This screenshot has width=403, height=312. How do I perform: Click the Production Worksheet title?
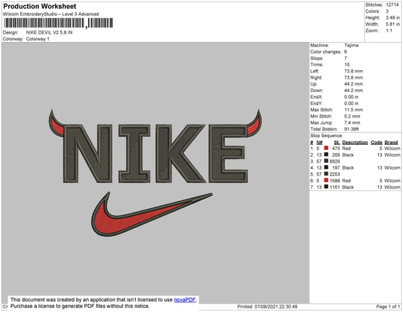click(x=40, y=6)
